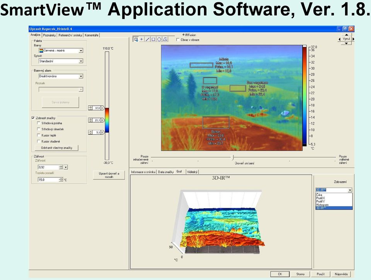Open the Viditelný tab
371x280 pixels.
(192, 172)
